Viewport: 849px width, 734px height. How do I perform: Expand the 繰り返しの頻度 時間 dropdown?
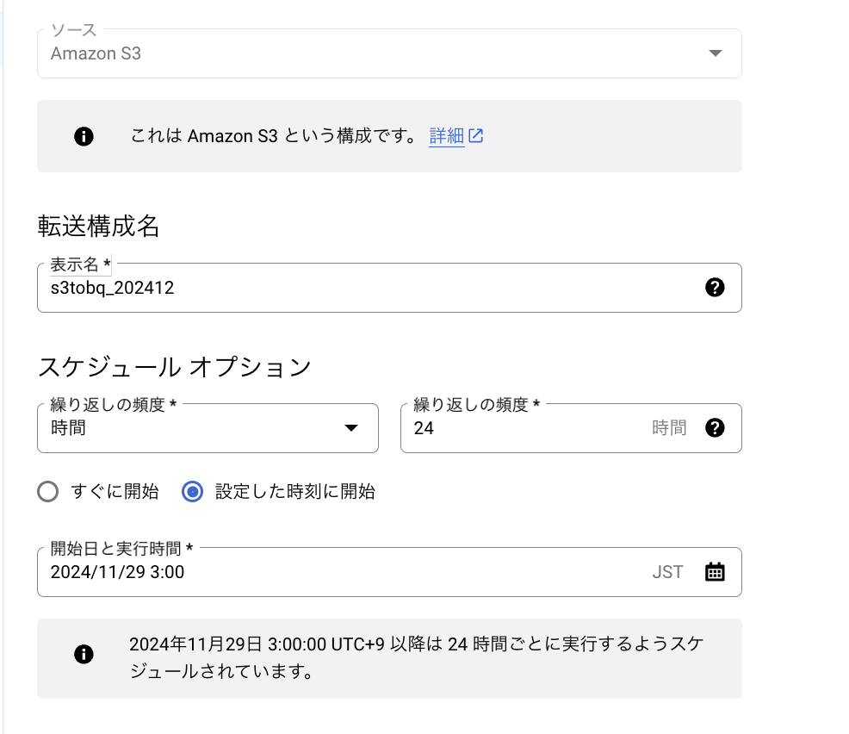coord(208,428)
